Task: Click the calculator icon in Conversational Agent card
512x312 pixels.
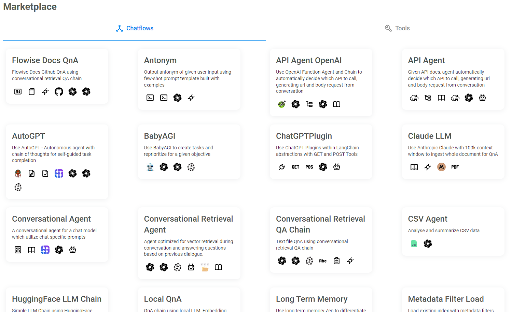Action: click(18, 250)
